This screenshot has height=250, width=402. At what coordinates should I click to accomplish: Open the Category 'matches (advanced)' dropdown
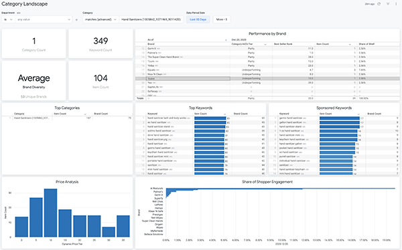tap(100, 19)
